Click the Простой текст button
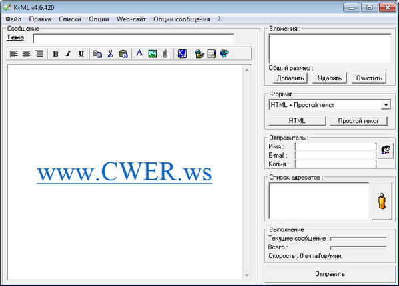 coord(358,121)
